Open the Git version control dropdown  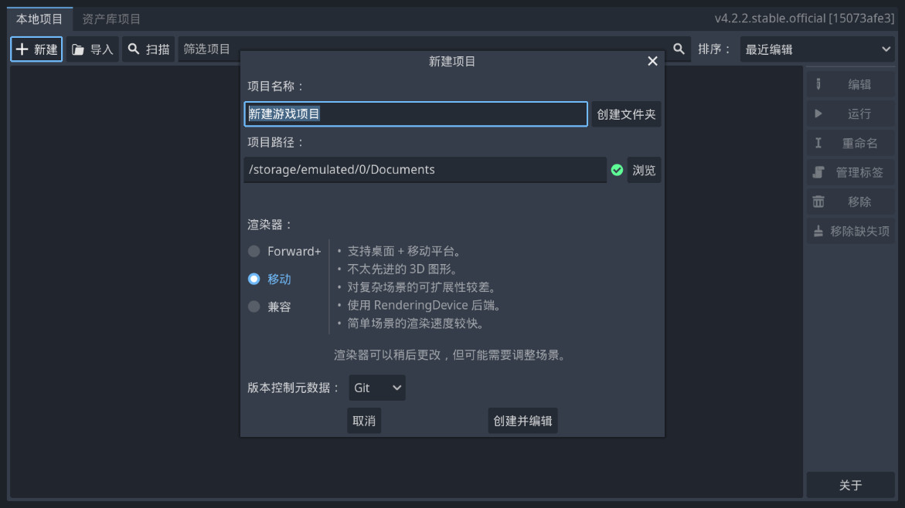[x=377, y=388]
